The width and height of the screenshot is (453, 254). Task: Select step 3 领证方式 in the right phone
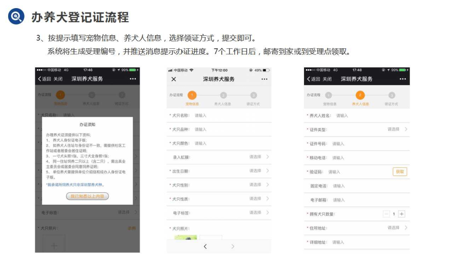[392, 95]
